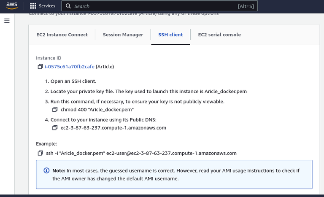Click the example ssh command text

[x=141, y=153]
